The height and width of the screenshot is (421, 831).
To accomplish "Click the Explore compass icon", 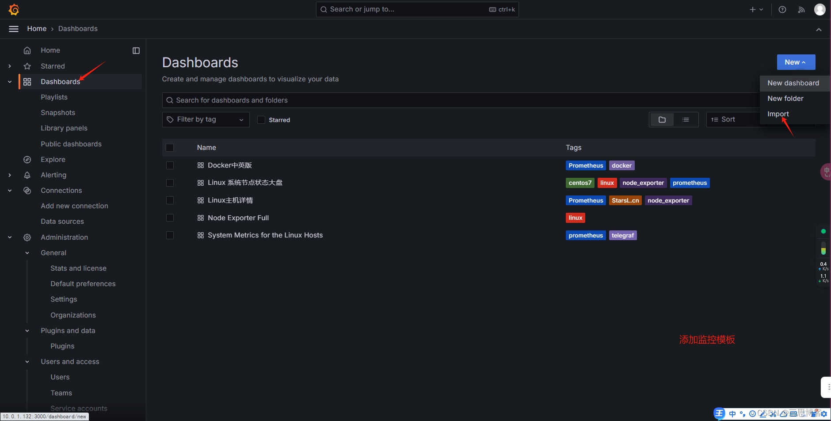I will coord(27,160).
